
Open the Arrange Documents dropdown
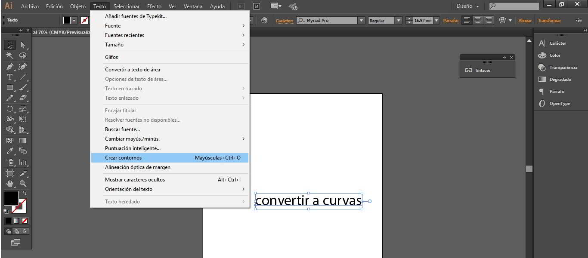point(275,6)
